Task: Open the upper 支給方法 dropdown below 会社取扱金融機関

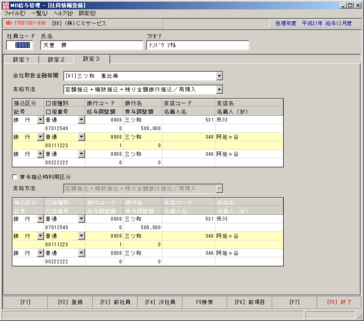Action: point(219,90)
